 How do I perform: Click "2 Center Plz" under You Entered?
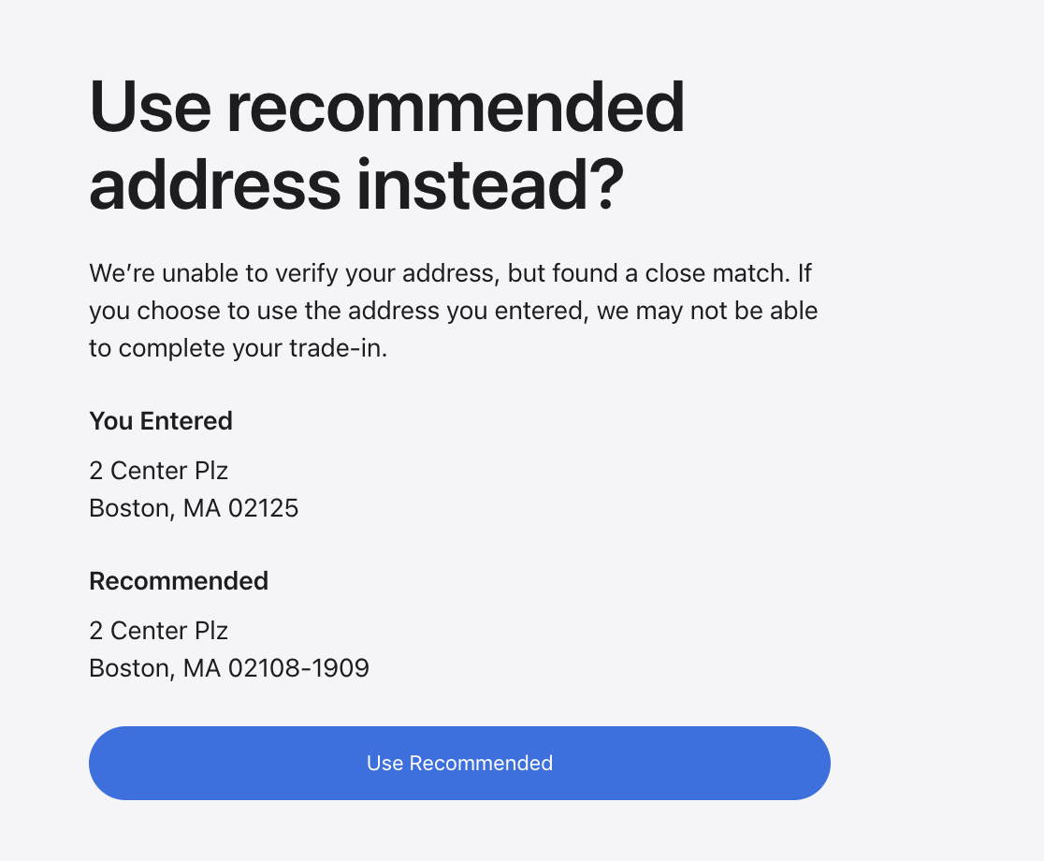159,470
